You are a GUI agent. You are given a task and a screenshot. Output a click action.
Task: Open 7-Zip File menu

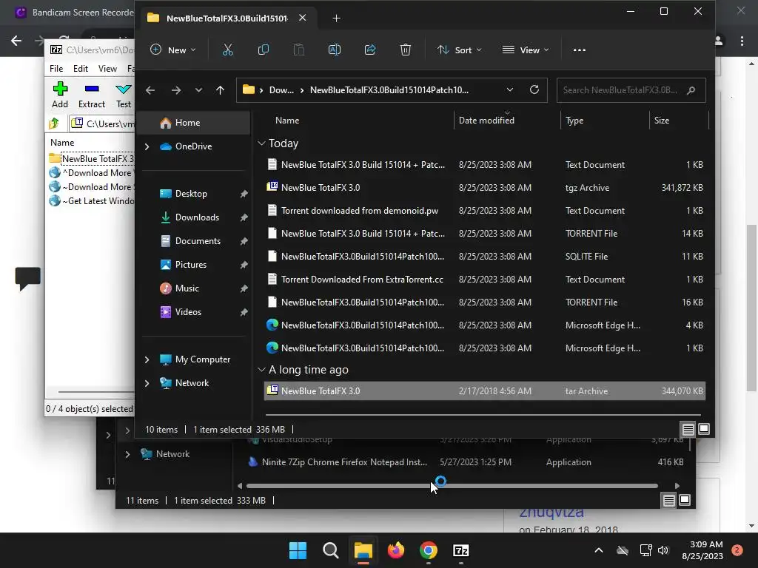click(56, 69)
